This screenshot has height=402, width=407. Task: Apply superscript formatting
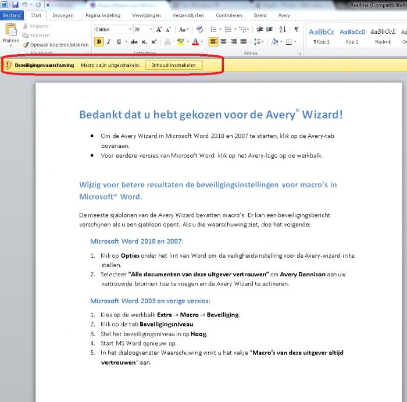click(155, 42)
